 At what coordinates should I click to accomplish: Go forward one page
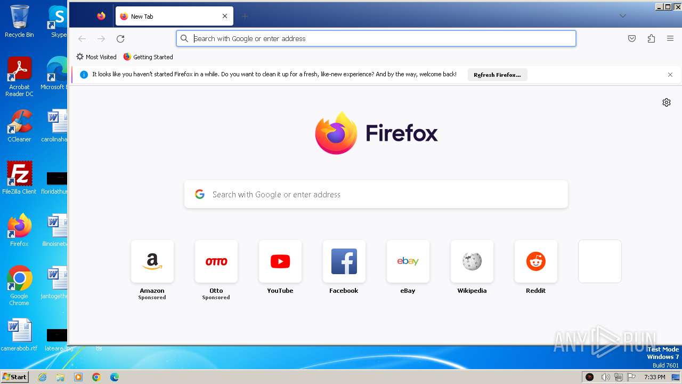coord(101,38)
